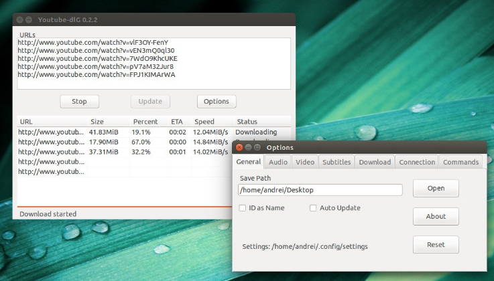
Task: Select the URL ending in 7WdO9KhcUKE
Action: coord(98,59)
